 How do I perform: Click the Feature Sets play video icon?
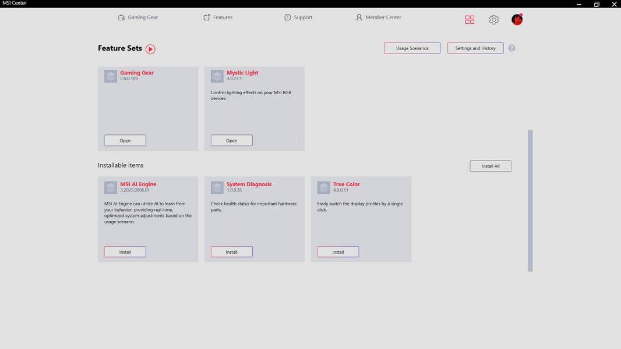(x=150, y=49)
